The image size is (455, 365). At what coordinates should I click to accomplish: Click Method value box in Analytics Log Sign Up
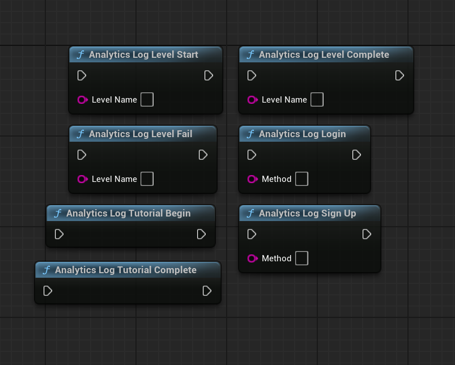point(301,258)
